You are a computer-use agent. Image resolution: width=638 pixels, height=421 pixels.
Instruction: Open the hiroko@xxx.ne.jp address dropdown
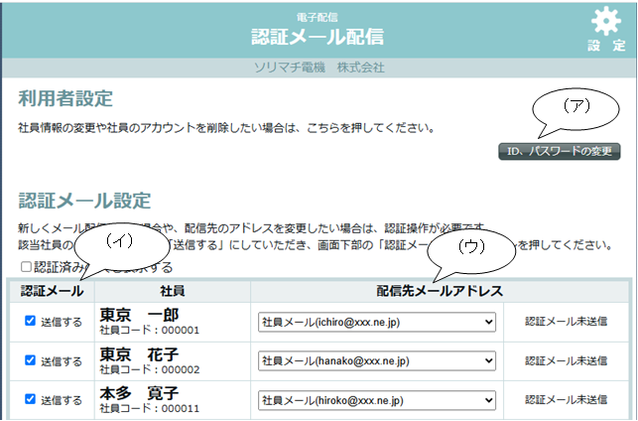pyautogui.click(x=377, y=400)
